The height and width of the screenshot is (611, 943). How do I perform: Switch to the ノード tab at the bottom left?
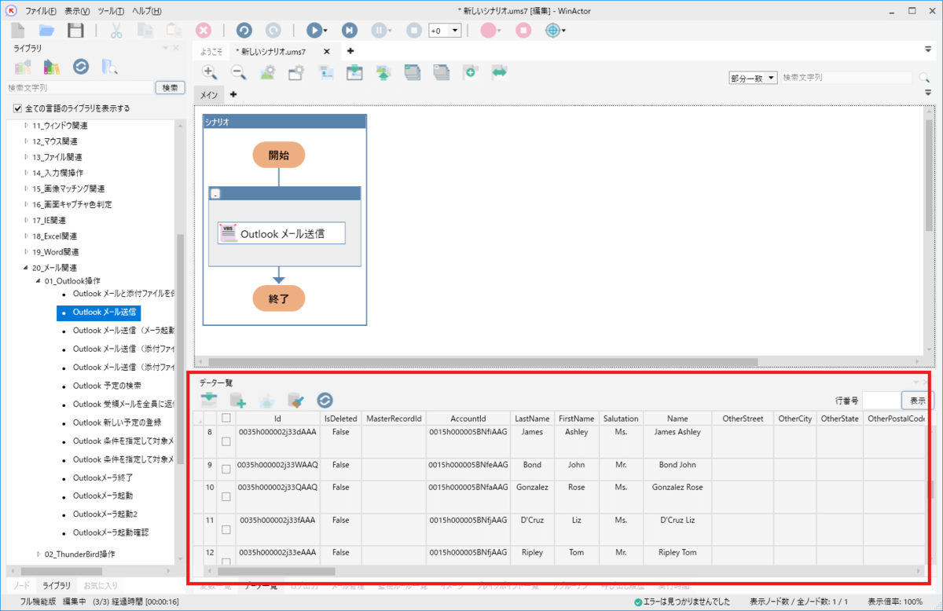(x=21, y=586)
